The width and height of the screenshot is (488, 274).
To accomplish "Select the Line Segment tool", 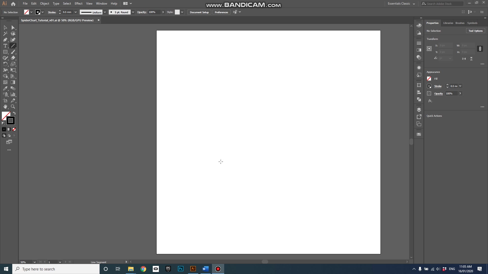I will 13,46.
